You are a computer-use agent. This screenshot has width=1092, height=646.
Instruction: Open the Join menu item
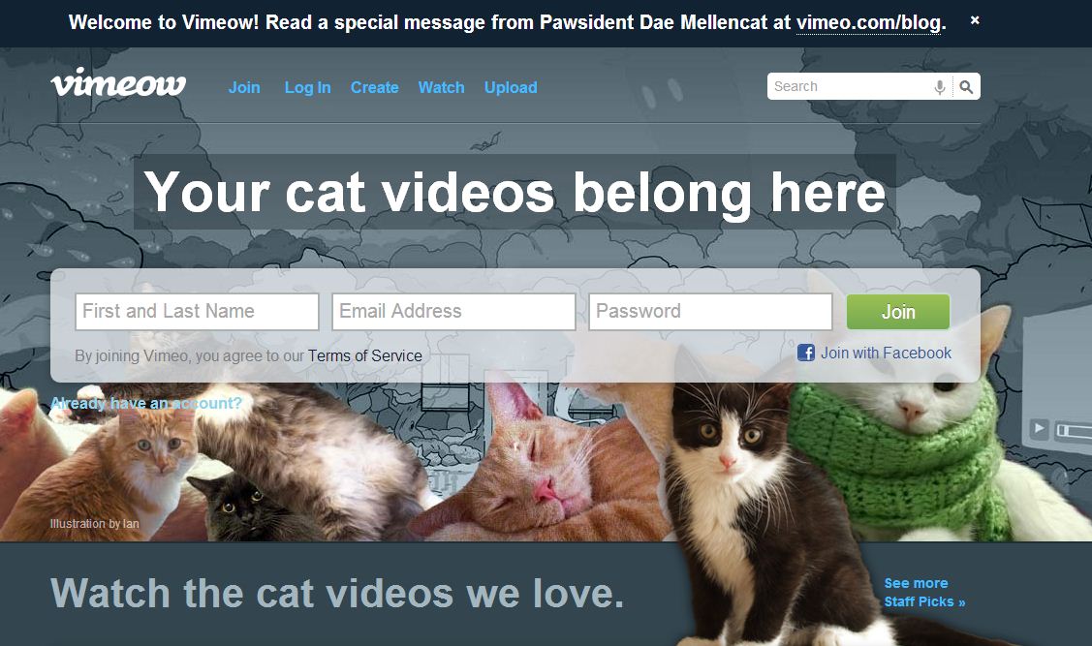(x=244, y=88)
